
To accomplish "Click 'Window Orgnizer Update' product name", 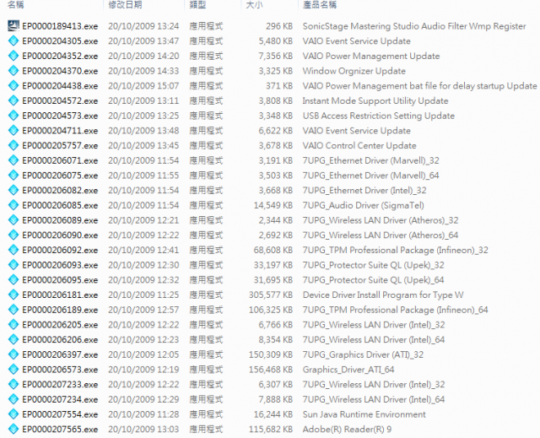I will (x=354, y=71).
